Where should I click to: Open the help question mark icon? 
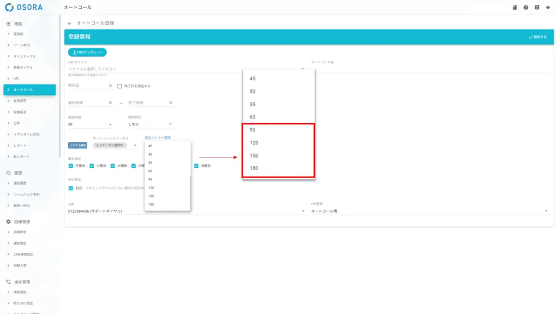click(526, 8)
